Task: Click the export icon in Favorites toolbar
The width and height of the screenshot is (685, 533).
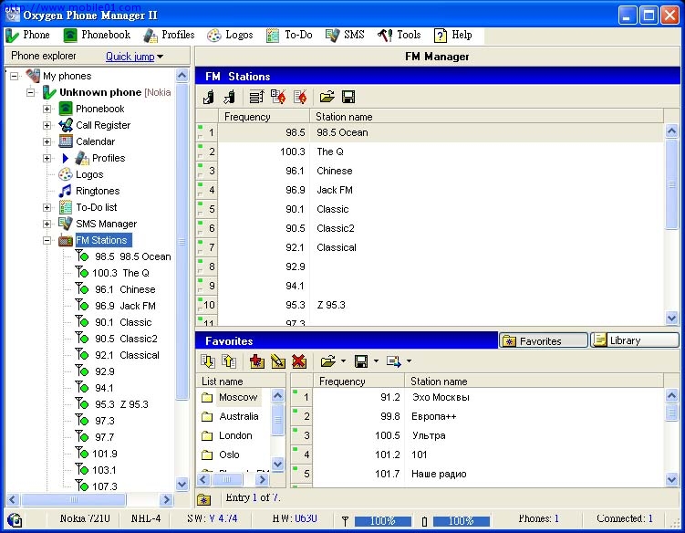Action: [394, 361]
